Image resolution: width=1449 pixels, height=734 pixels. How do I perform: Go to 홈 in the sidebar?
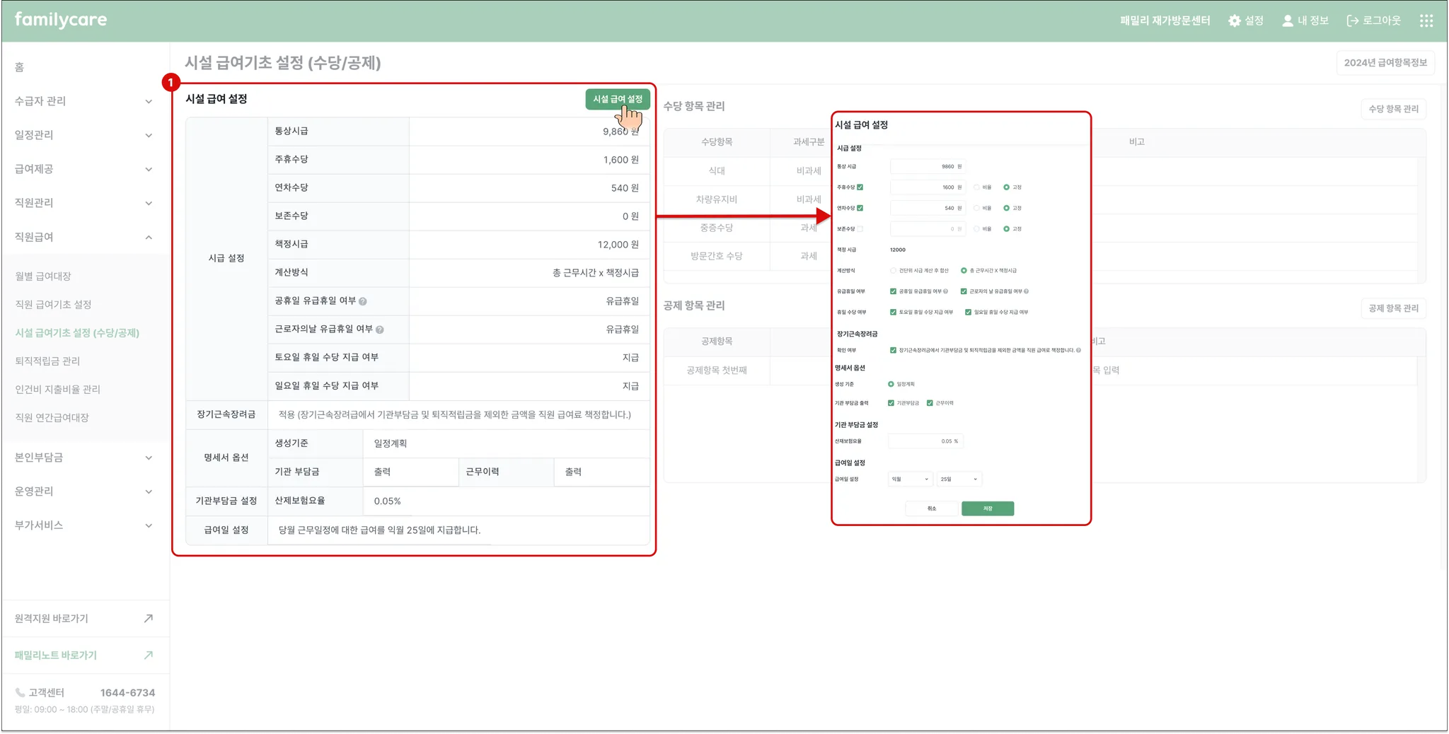[20, 67]
